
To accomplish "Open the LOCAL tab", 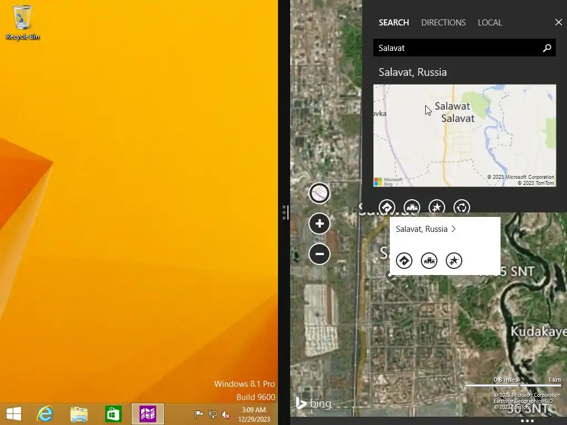I will tap(489, 22).
